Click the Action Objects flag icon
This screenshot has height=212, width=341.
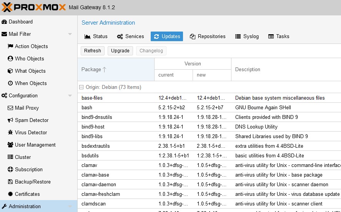pyautogui.click(x=10, y=46)
